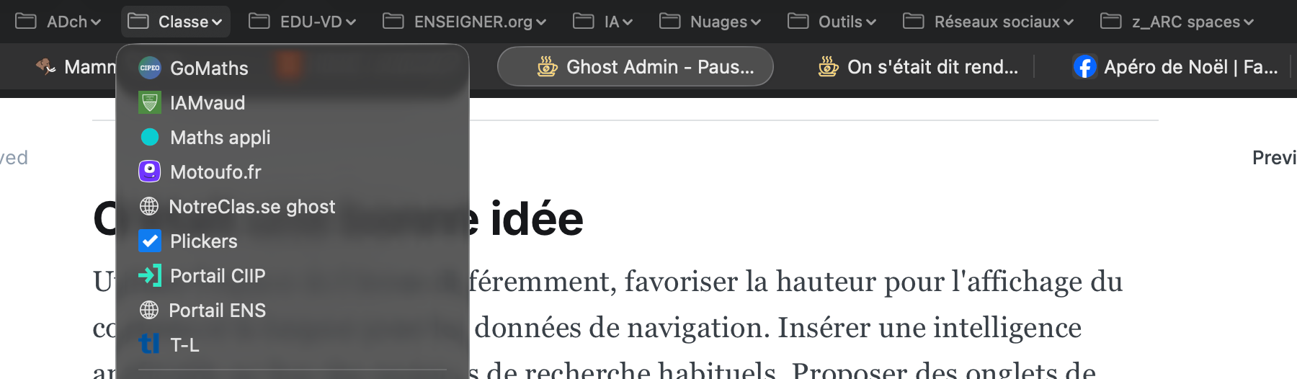Click the T-L blue logo icon
This screenshot has width=1297, height=379.
(x=149, y=344)
